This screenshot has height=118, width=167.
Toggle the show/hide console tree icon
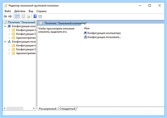coord(17,16)
